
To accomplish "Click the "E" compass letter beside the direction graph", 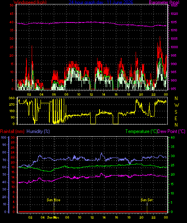I will [x=176, y=118].
